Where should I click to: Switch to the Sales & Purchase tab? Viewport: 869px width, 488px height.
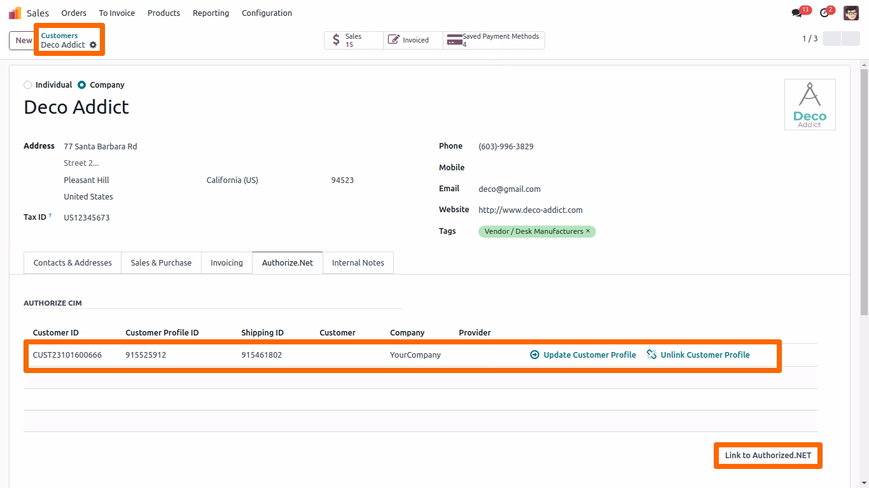161,263
